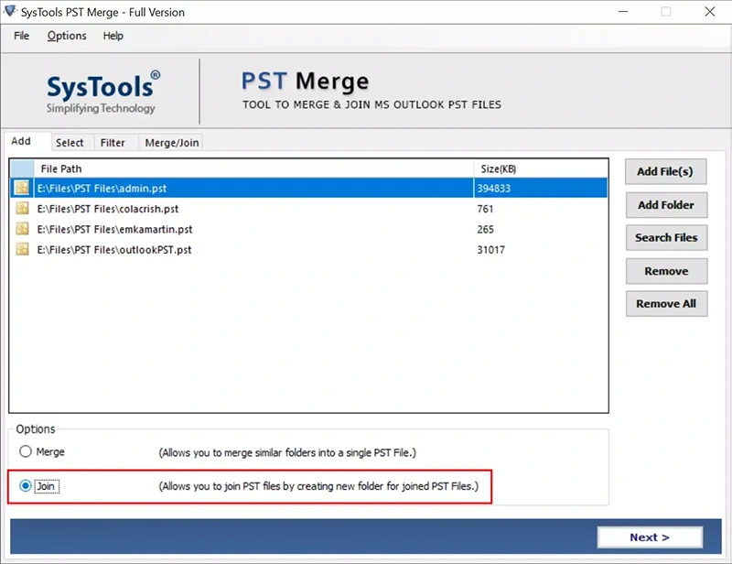Image resolution: width=732 pixels, height=564 pixels.
Task: Click the PST file icon beside outlookPST.pst
Action: tap(22, 250)
